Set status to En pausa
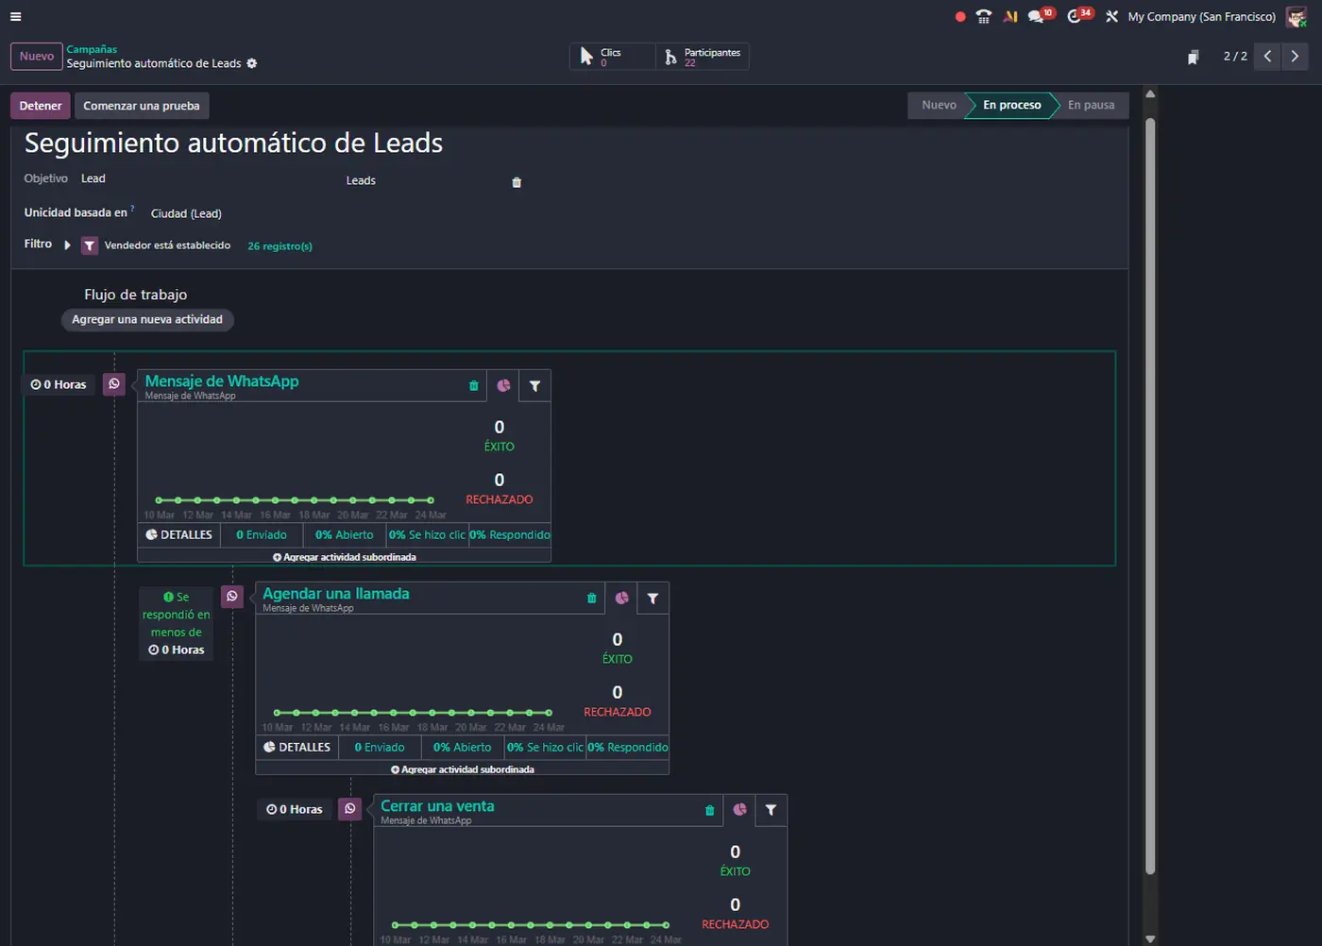Screen dimensions: 1322x946 point(1091,106)
